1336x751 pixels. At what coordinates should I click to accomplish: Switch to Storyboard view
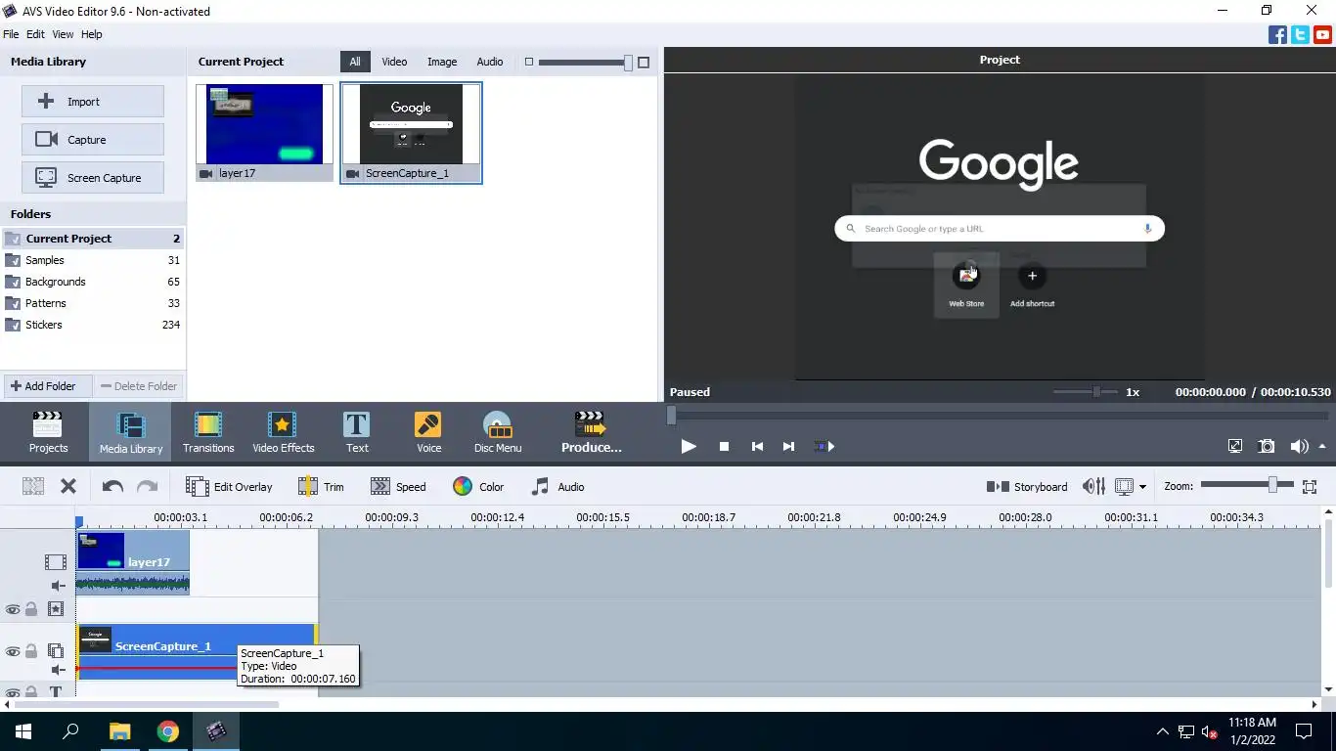pos(1026,486)
